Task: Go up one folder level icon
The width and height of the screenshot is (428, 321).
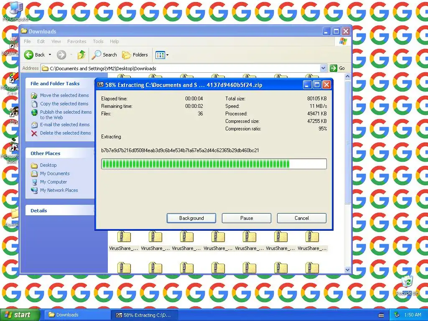Action: pyautogui.click(x=82, y=55)
